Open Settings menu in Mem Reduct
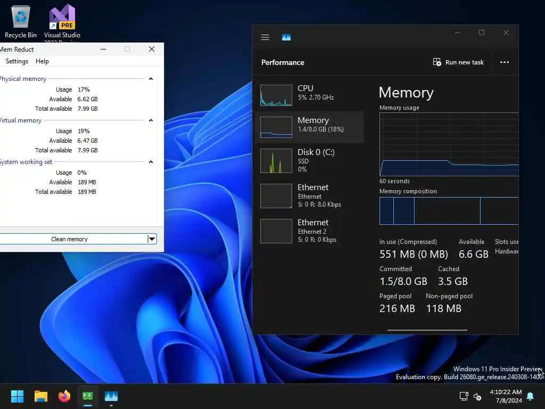This screenshot has height=409, width=545. coord(16,61)
